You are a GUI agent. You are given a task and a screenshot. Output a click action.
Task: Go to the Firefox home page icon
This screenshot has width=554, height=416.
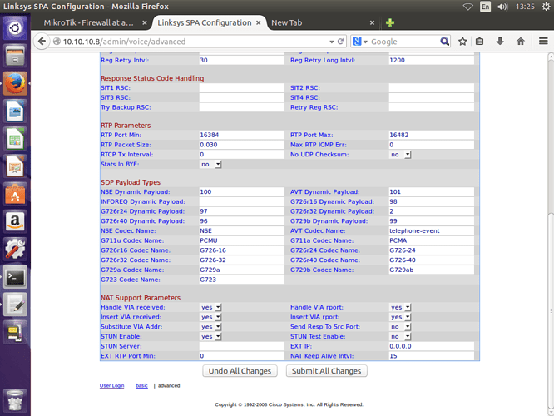coord(520,42)
